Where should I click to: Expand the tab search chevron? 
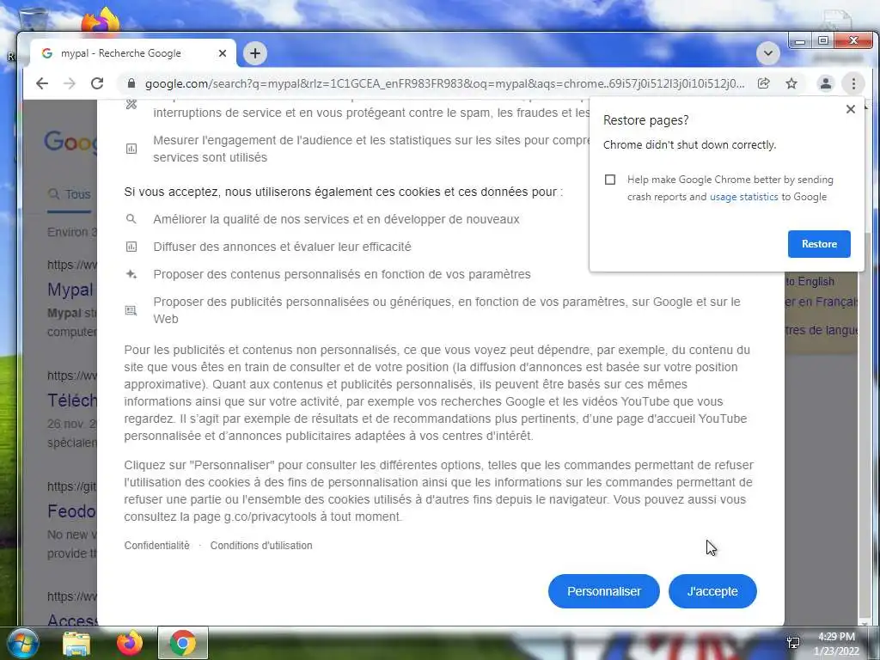click(x=767, y=53)
